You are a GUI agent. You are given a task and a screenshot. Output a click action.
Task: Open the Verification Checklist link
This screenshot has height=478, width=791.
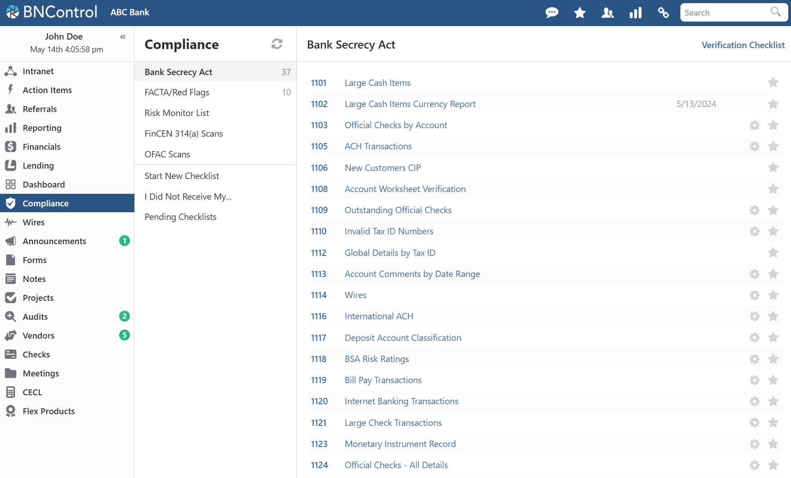pyautogui.click(x=742, y=45)
